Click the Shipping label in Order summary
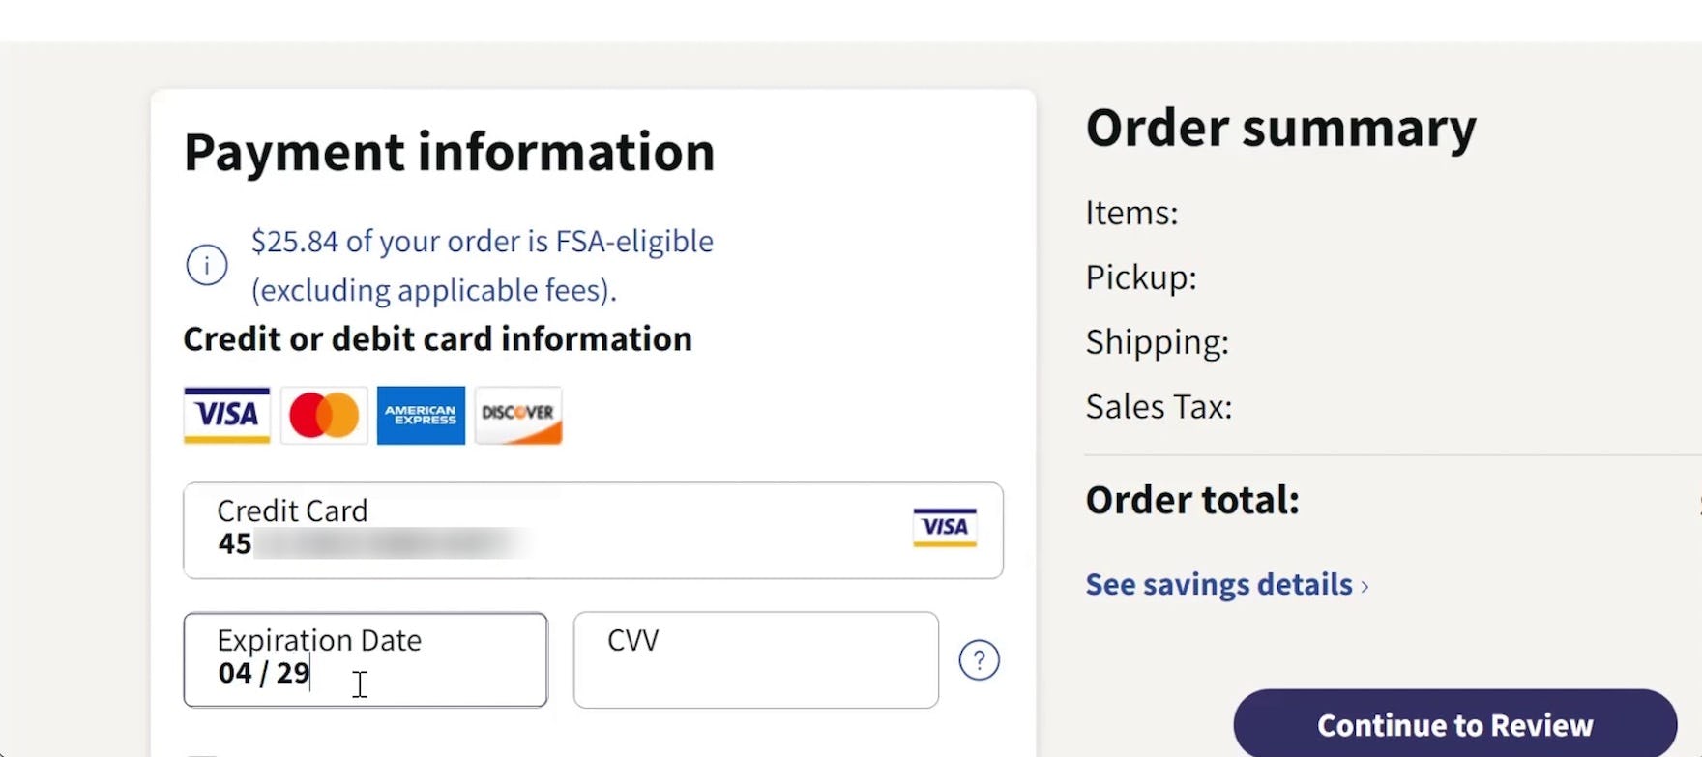Image resolution: width=1702 pixels, height=757 pixels. (x=1157, y=342)
